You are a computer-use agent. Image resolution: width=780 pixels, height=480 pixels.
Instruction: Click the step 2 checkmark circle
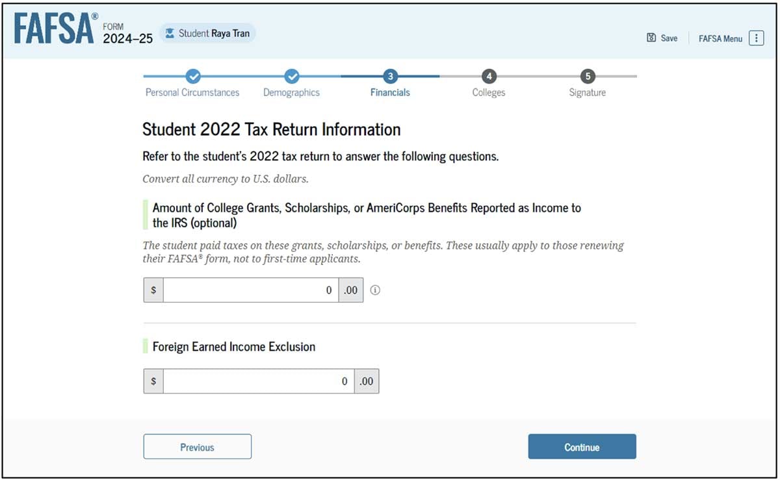point(292,76)
